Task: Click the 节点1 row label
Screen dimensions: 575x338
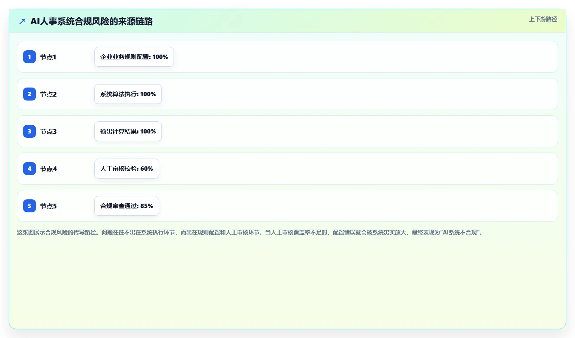Action: pyautogui.click(x=48, y=57)
